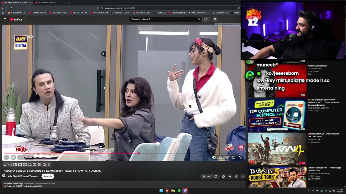Click the eye-window icon under the player
The image size is (346, 194).
pos(15,165)
